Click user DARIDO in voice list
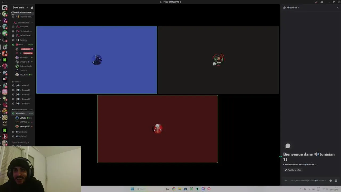Viewport: 341px width, 192px height. 24,62
